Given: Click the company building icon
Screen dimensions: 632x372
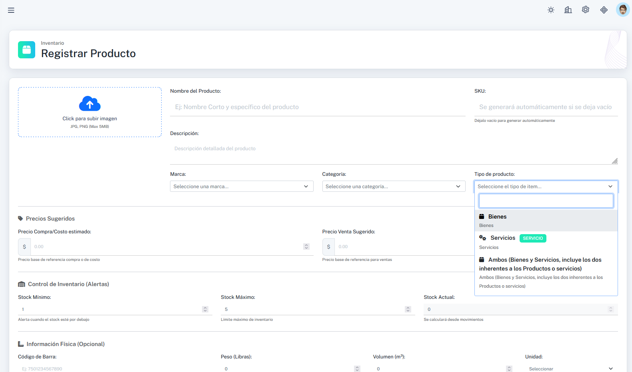Looking at the screenshot, I should tap(568, 10).
